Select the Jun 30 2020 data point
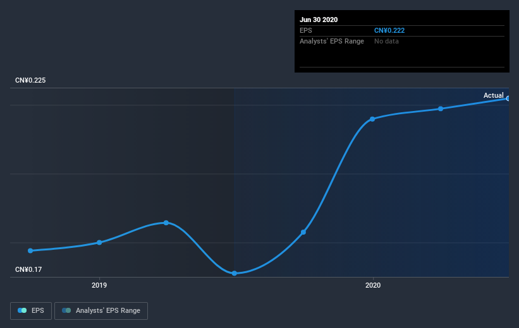 508,98
